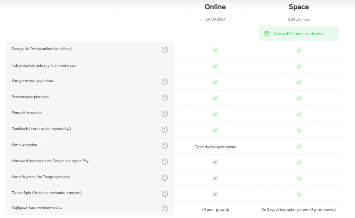Viewport: 355px width, 218px height.
Task: Open help icon for Przesunięcie płatności
Action: 165,98
